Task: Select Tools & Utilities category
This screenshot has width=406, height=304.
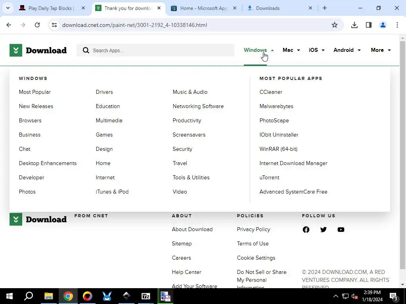Action: point(191,178)
